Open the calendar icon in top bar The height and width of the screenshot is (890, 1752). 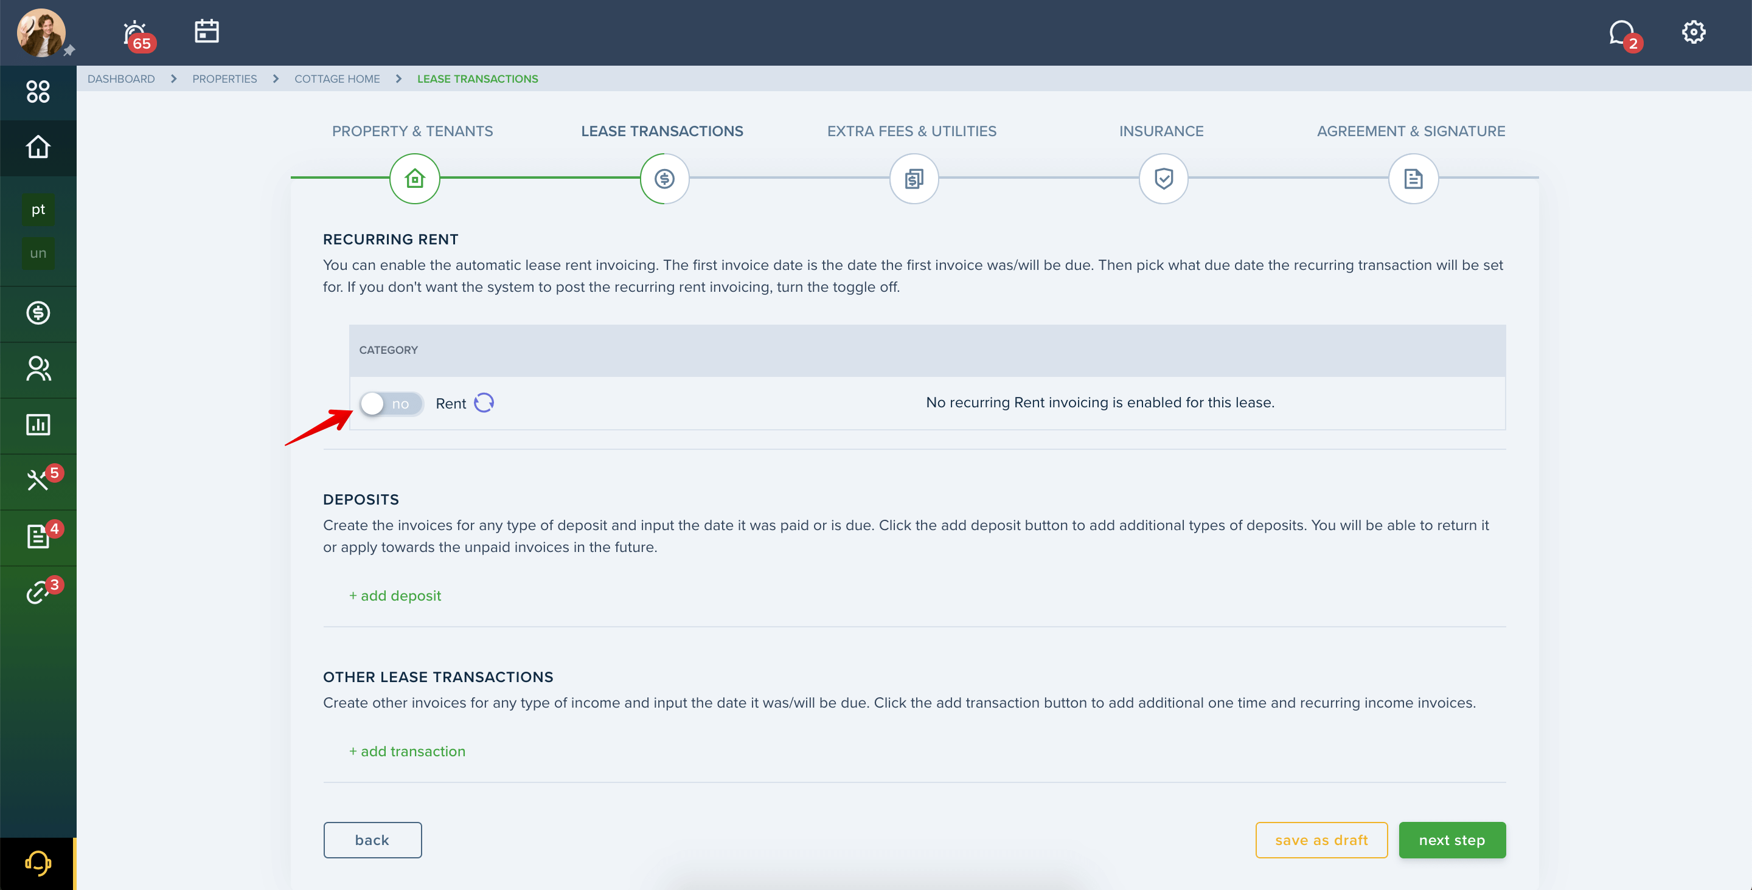[x=207, y=31]
